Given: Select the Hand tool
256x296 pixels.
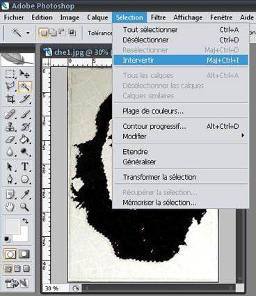Looking at the screenshot, I should point(10,206).
